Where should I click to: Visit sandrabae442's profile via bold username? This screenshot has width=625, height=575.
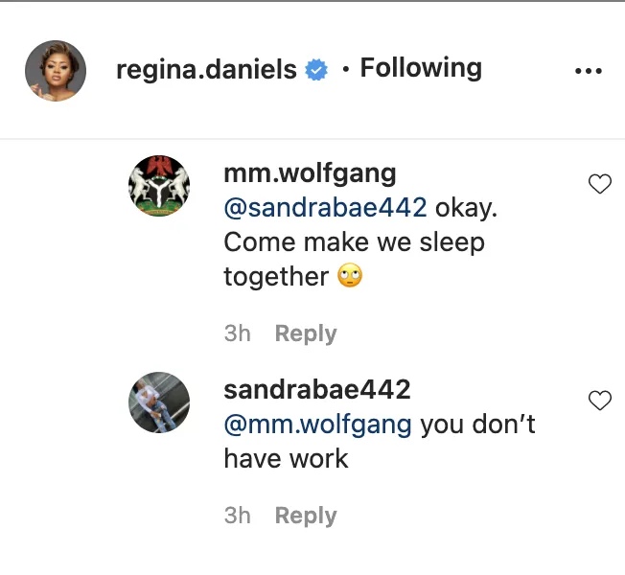[316, 390]
